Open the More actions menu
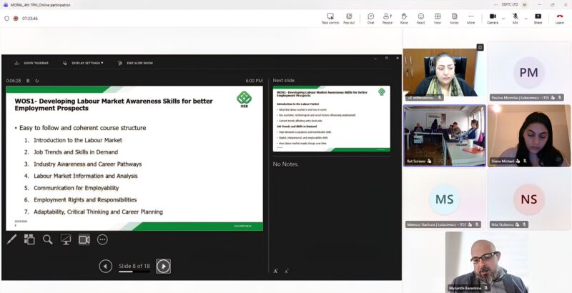 (x=470, y=18)
